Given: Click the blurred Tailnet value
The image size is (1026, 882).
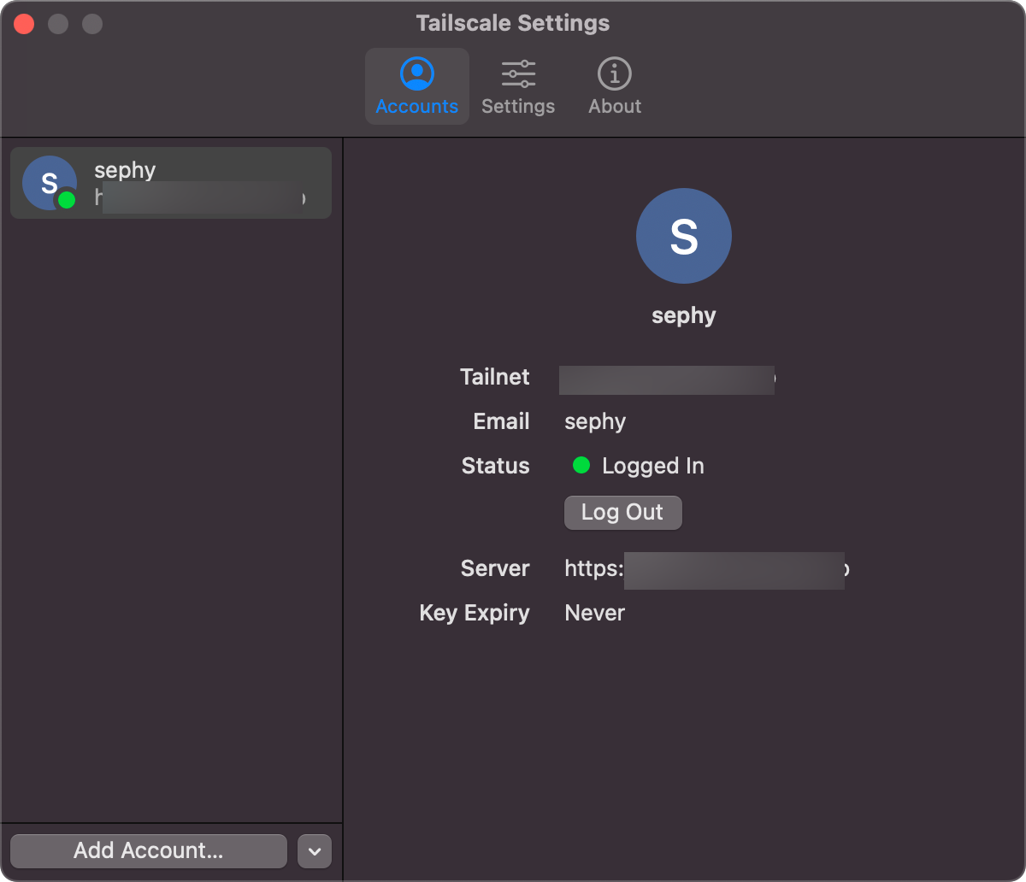Looking at the screenshot, I should tap(667, 379).
